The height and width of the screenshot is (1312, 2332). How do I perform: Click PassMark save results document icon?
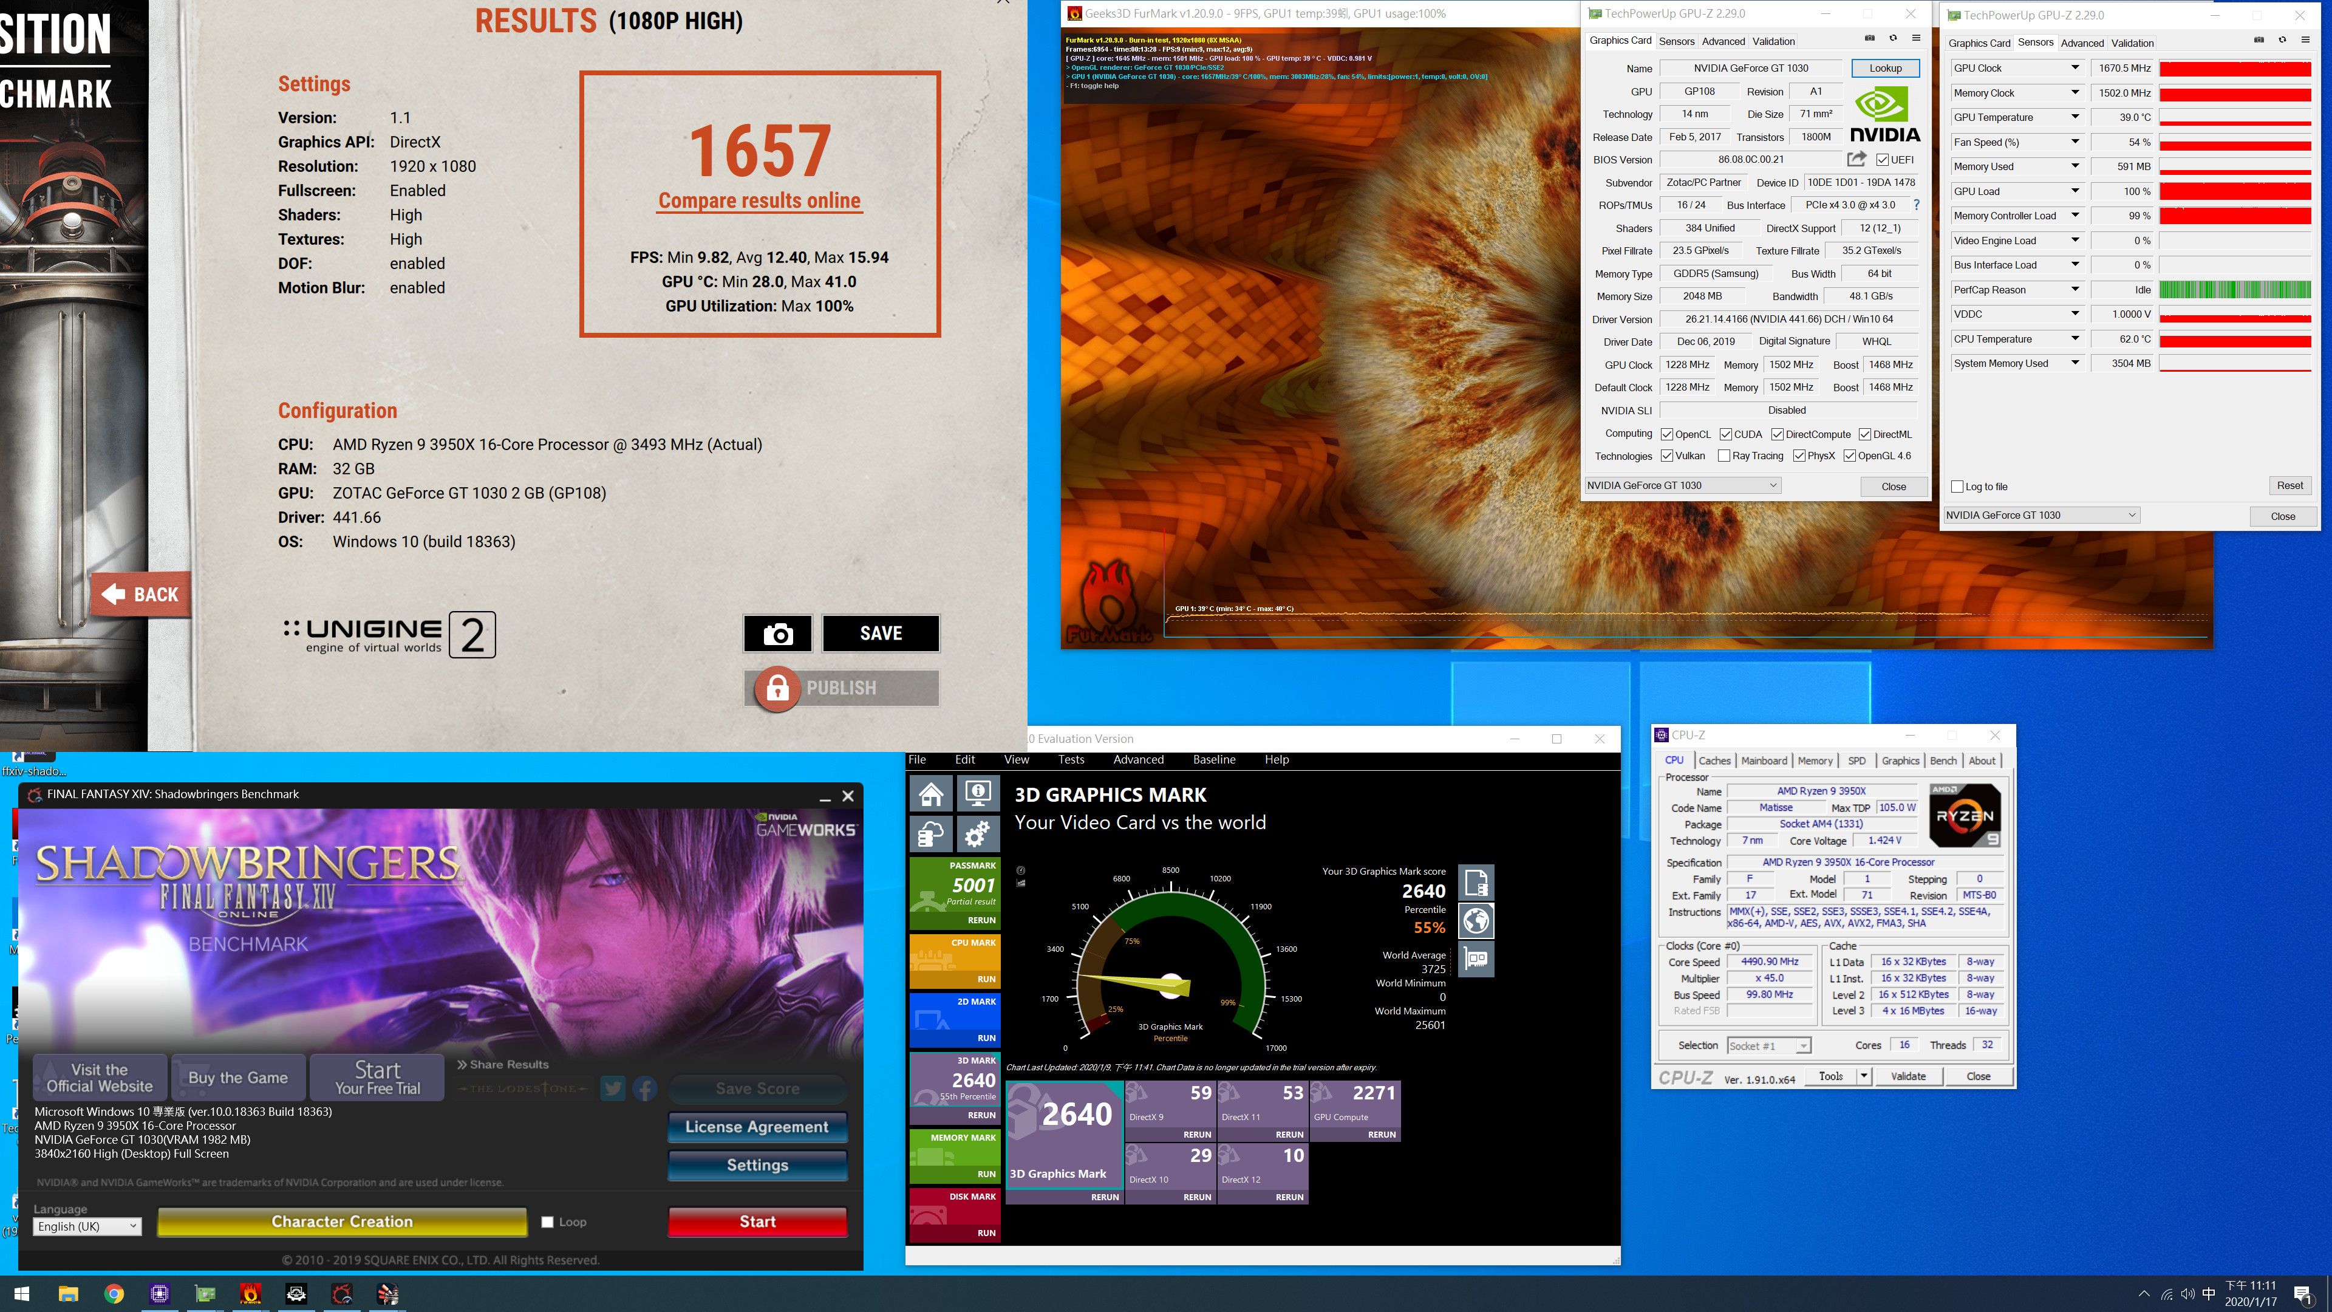click(x=1476, y=882)
